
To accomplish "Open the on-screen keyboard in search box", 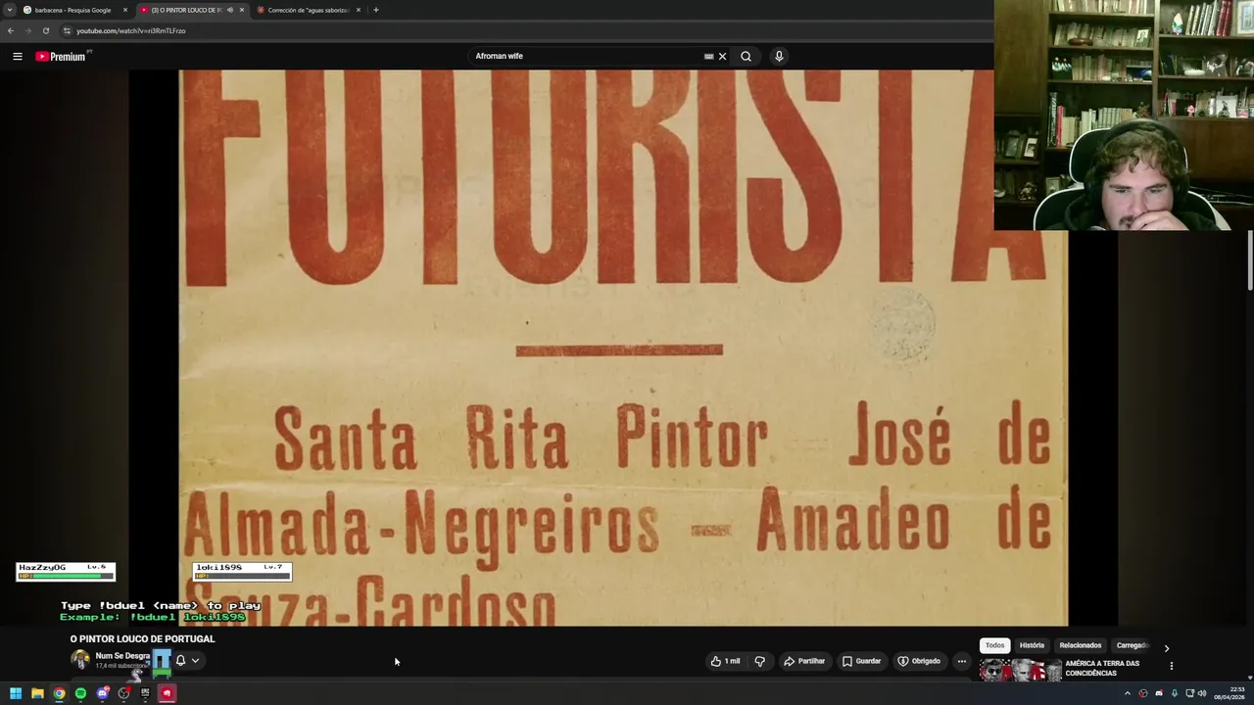I will click(708, 56).
